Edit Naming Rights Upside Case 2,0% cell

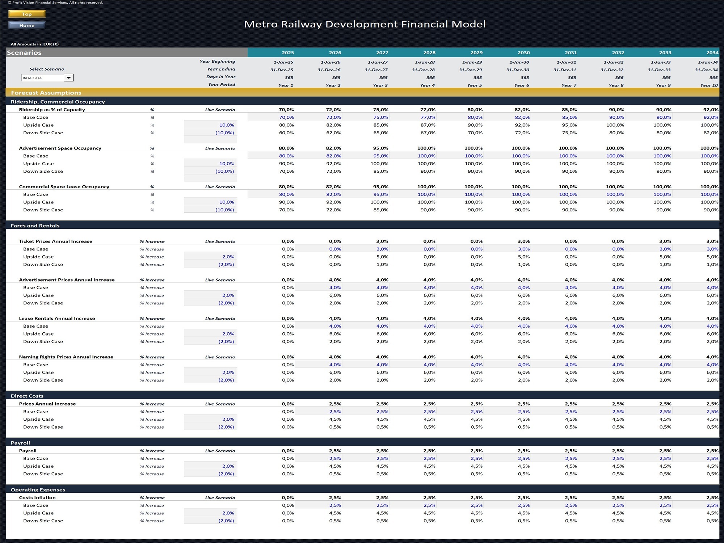click(x=210, y=372)
